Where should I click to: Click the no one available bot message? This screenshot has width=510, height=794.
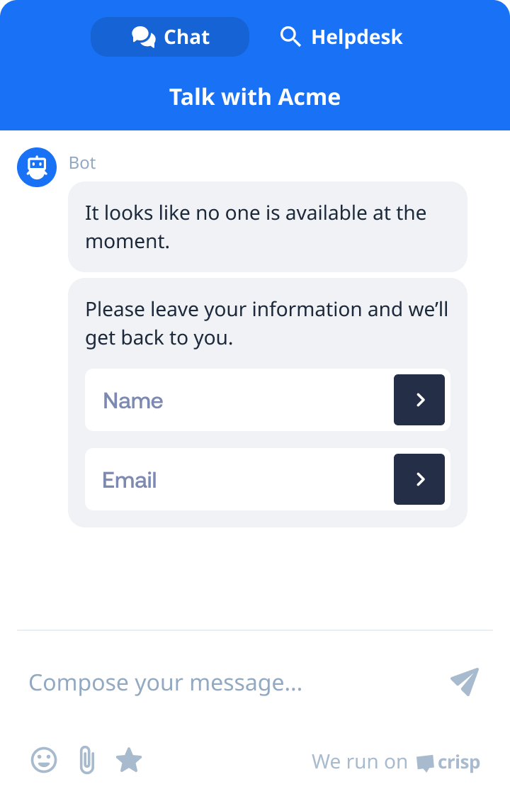point(268,227)
